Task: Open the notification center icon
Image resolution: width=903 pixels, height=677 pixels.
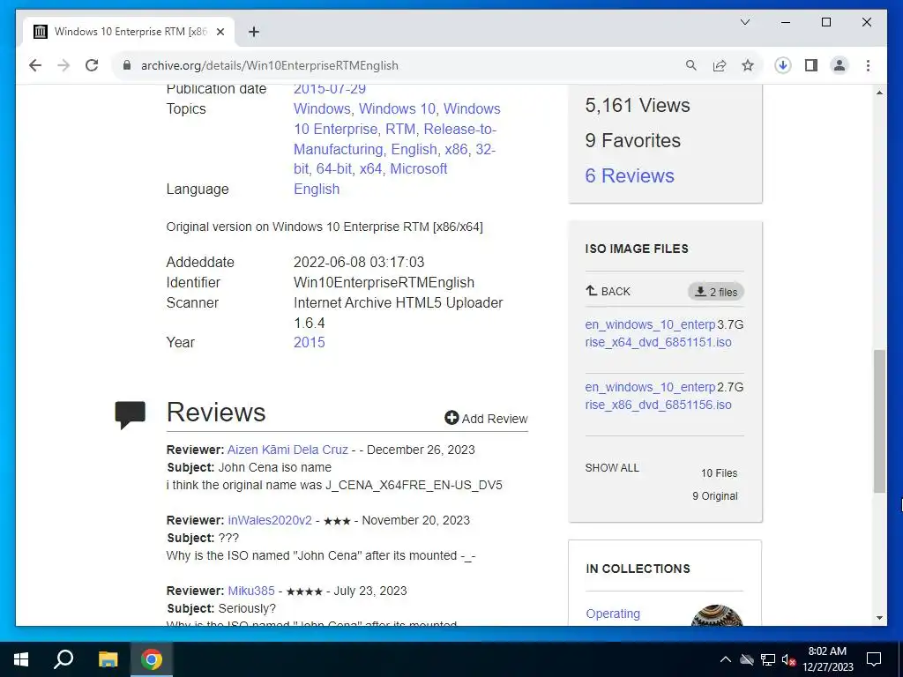Action: point(874,659)
